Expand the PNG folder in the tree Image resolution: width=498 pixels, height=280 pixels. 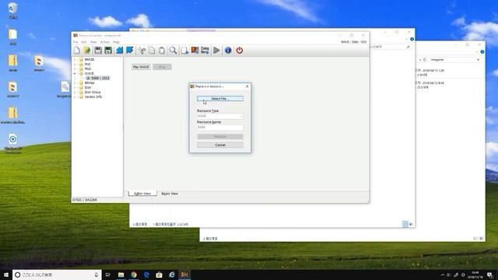(x=75, y=68)
